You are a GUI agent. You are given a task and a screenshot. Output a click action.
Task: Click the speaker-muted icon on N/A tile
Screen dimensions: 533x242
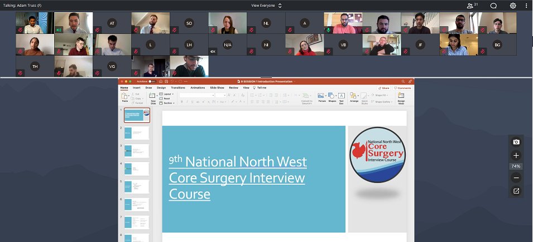213,52
